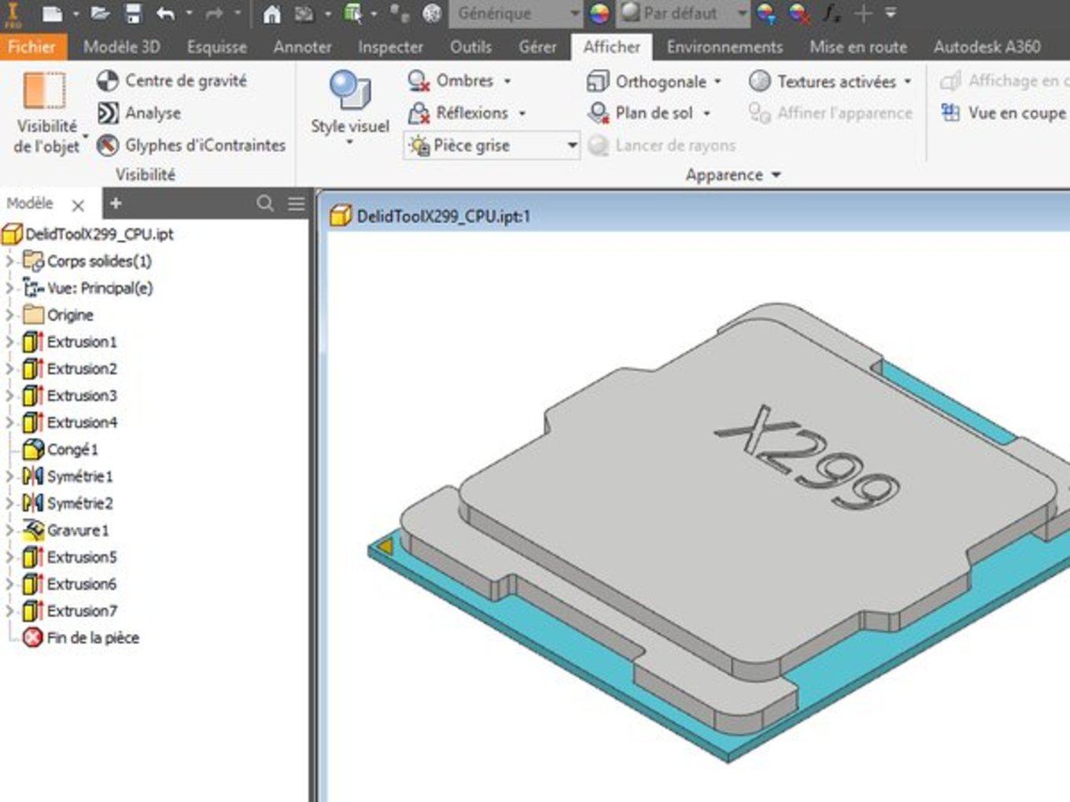Click the Fin de la pièce marker
1070x802 pixels.
[x=81, y=638]
